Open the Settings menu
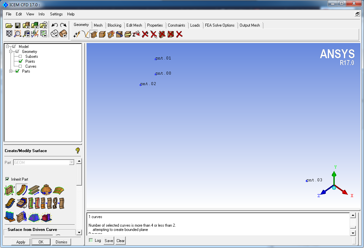Image resolution: width=364 pixels, height=248 pixels. [56, 14]
